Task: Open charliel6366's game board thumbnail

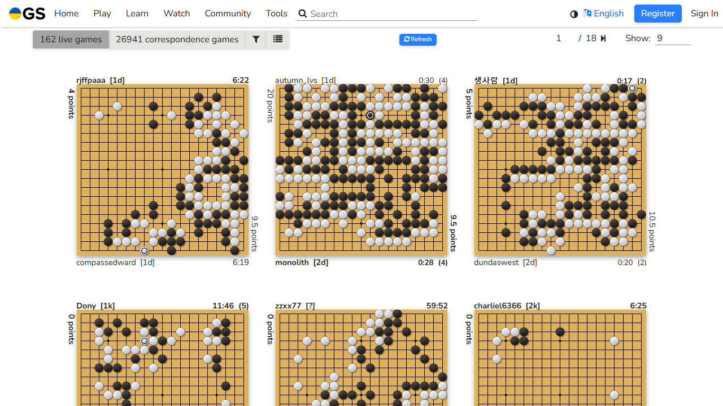Action: [560, 358]
